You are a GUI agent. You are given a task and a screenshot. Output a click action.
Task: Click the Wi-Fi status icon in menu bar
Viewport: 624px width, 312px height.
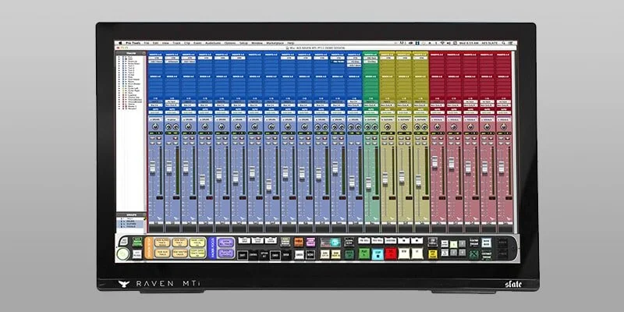coord(442,43)
